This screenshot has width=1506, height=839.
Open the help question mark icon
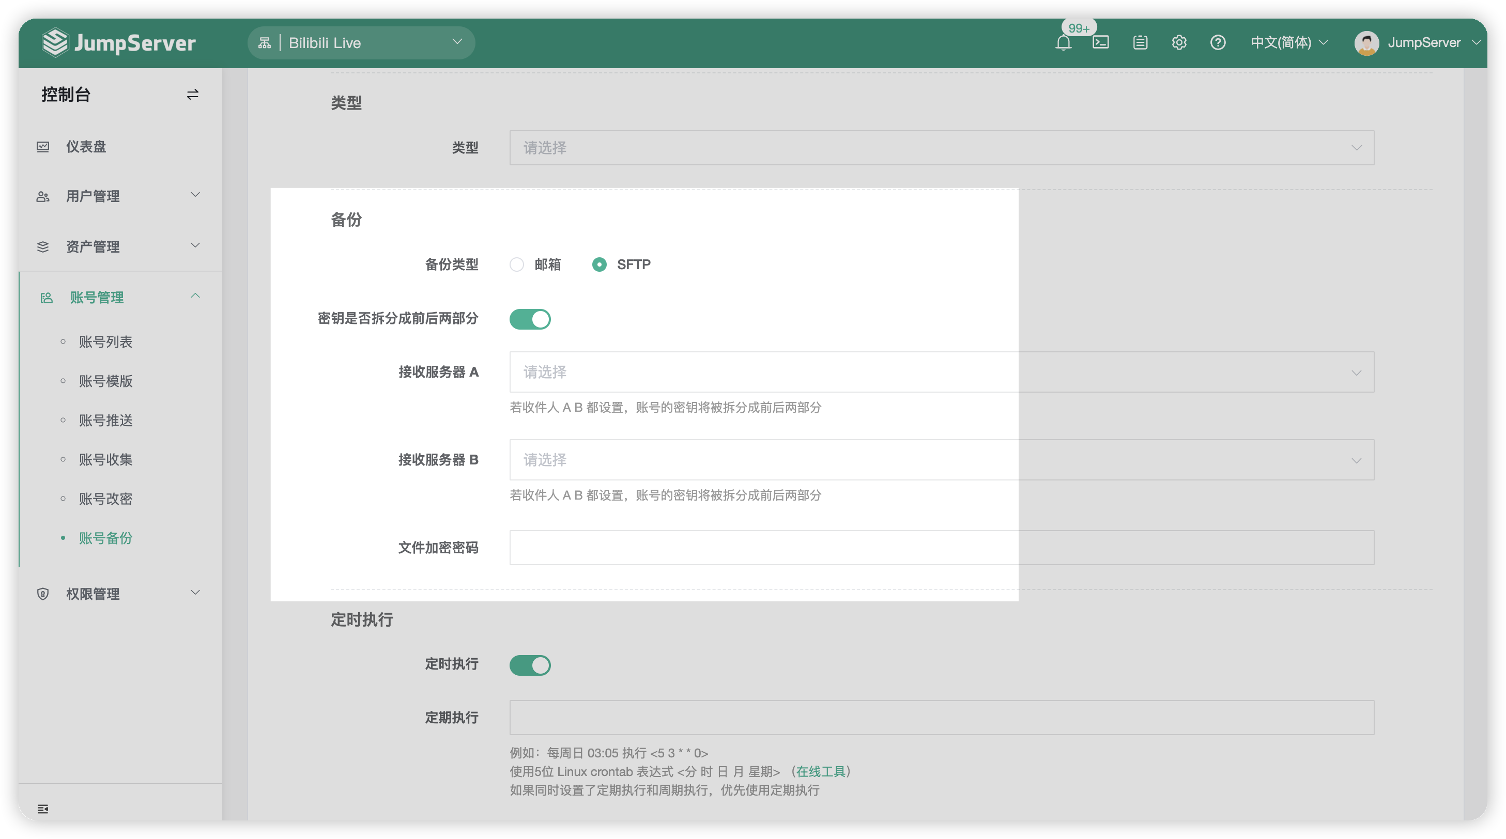[1218, 43]
